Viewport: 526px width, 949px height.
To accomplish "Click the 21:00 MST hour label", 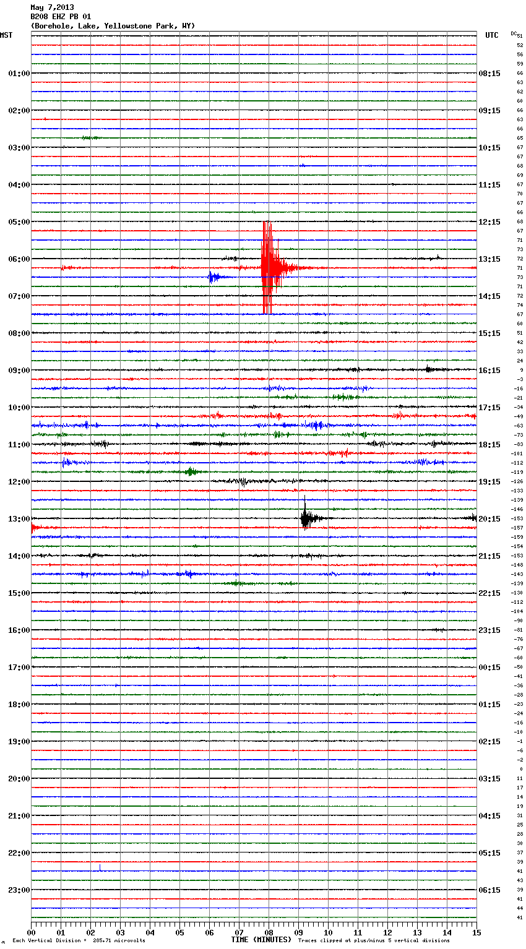I will 19,816.
